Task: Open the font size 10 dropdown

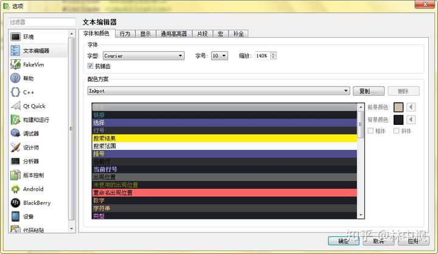Action: 219,56
